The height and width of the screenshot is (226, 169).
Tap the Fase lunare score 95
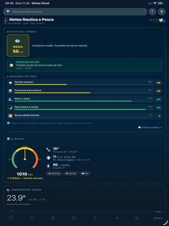159,108
